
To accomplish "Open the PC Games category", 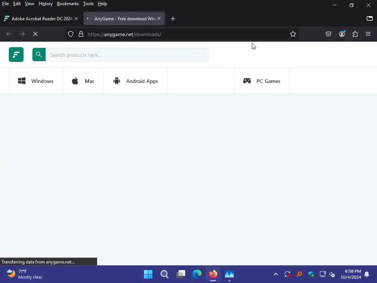I will 262,81.
